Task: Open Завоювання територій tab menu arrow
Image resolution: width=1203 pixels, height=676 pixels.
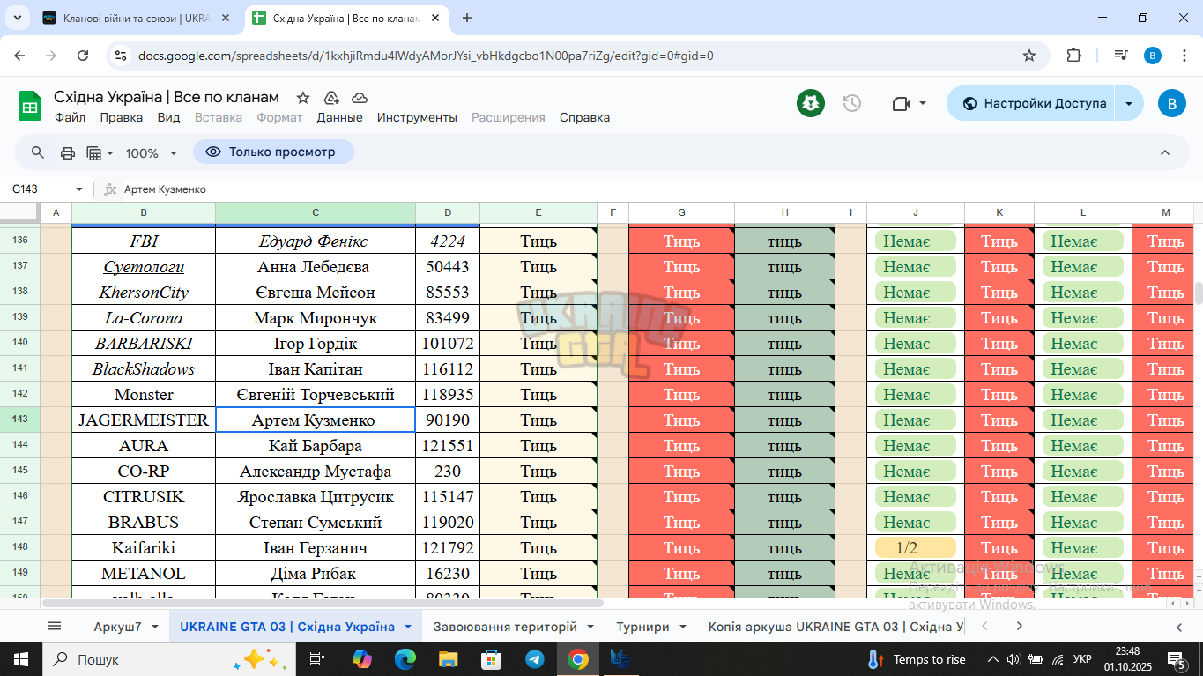Action: coord(590,627)
